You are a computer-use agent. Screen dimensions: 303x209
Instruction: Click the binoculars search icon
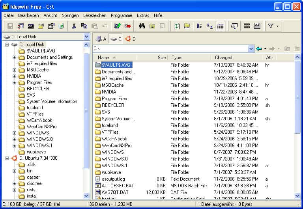tap(142, 26)
